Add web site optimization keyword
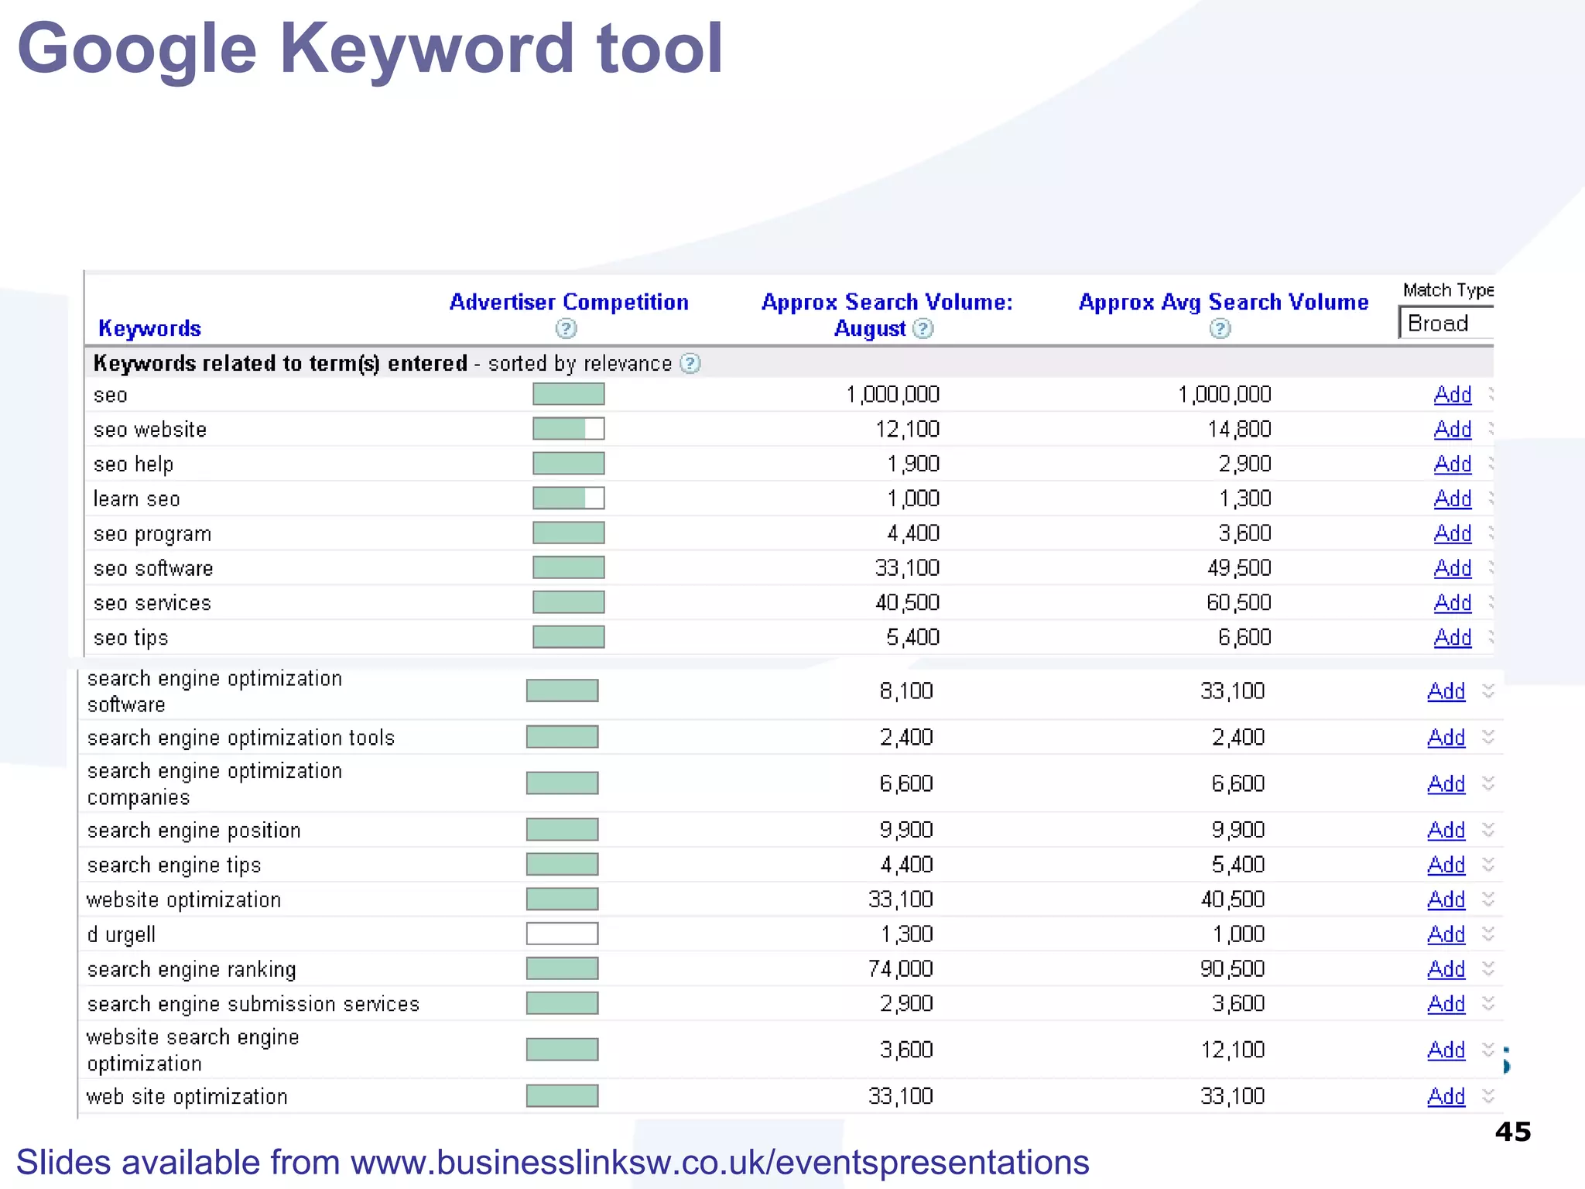1585x1189 pixels. [x=1446, y=1096]
